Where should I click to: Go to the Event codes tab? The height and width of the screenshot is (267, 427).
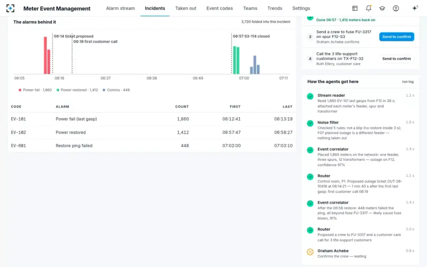pyautogui.click(x=220, y=8)
